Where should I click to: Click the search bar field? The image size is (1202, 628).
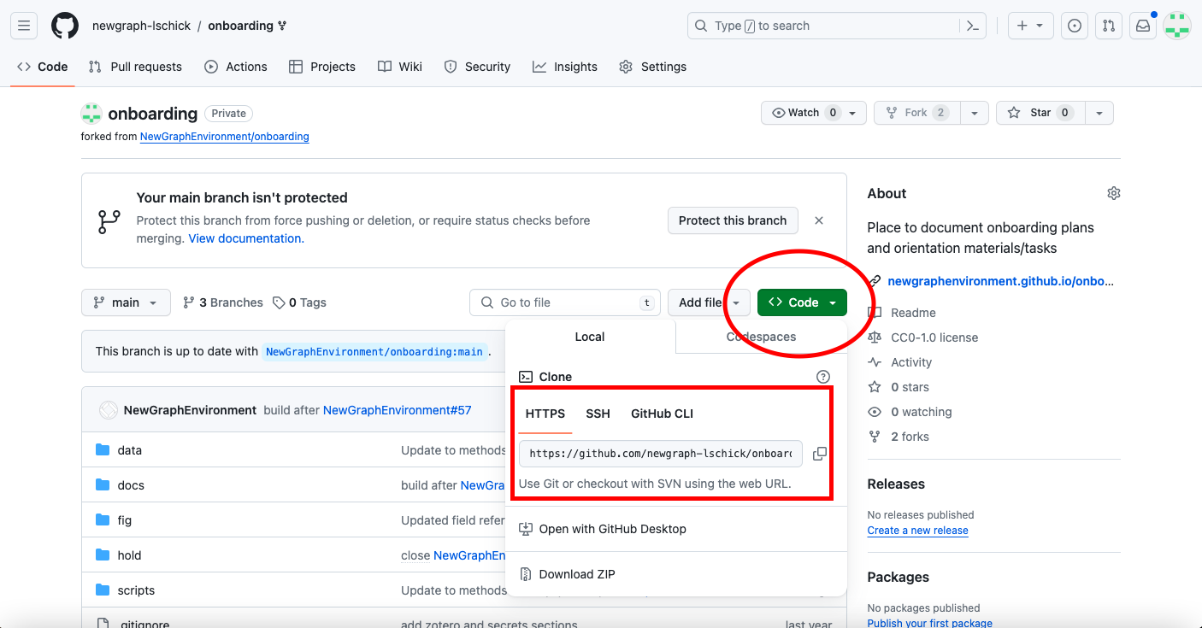pyautogui.click(x=837, y=26)
